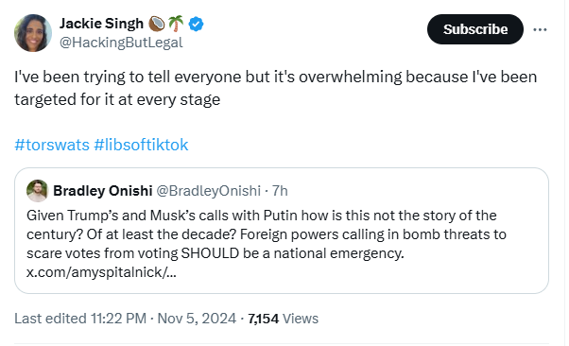Subscribe to Jackie Singh
This screenshot has width=569, height=346.
(475, 29)
